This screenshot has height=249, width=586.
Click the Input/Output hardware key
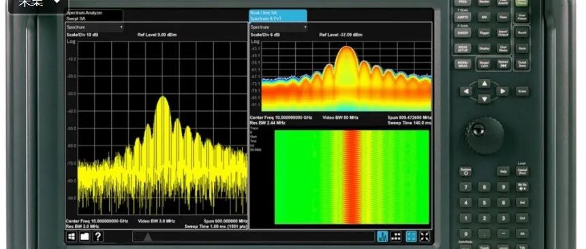click(x=503, y=33)
